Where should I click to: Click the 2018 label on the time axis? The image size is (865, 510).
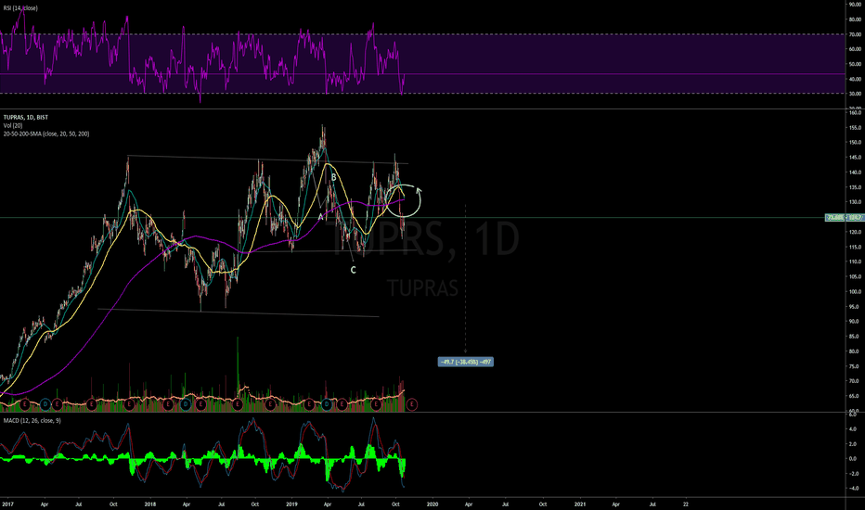click(x=149, y=504)
